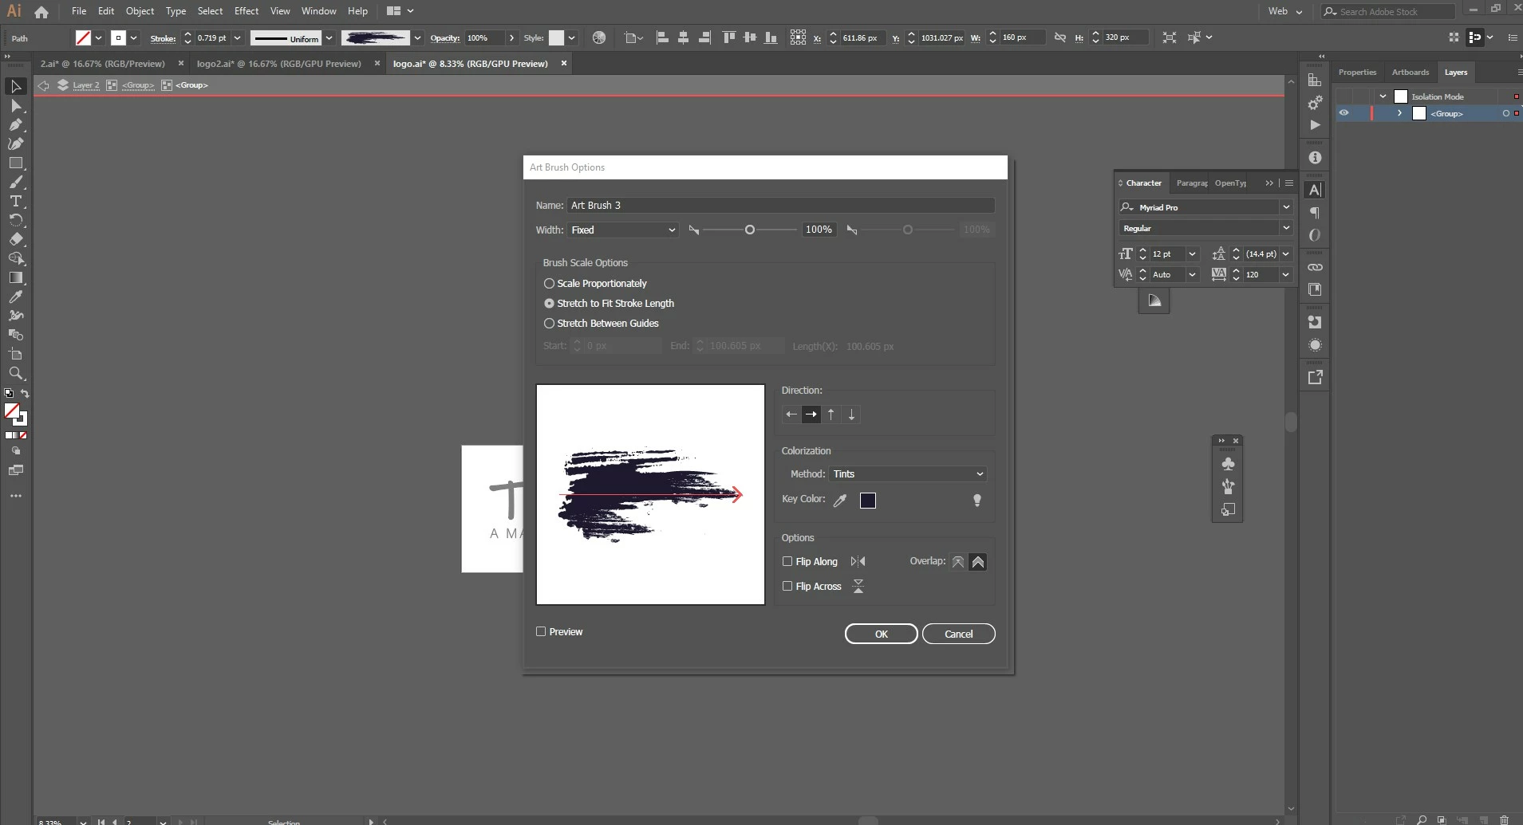Expand the Group row in Layers
The width and height of the screenshot is (1523, 825).
tap(1399, 113)
